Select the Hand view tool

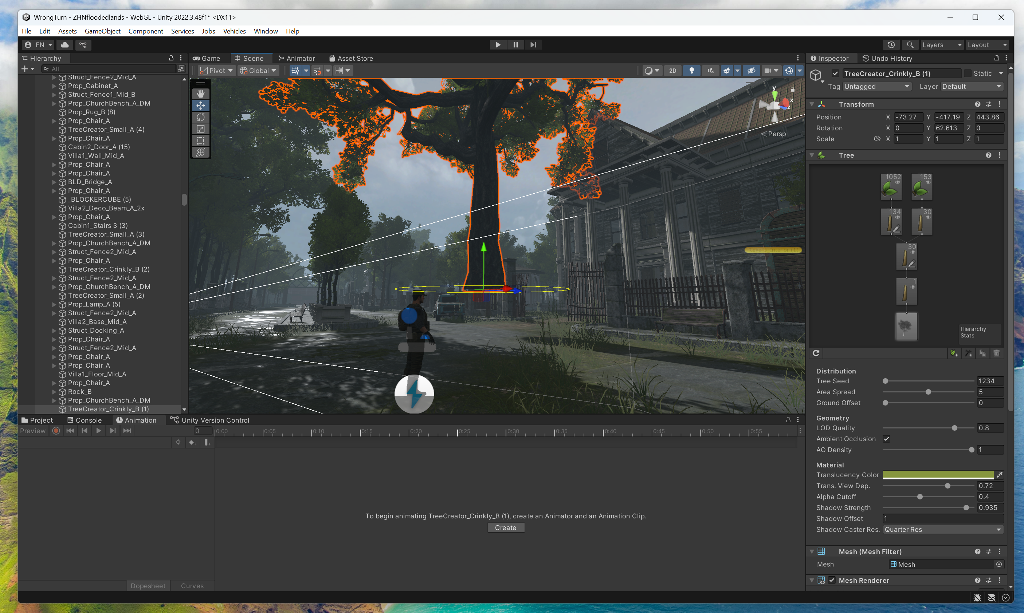(x=200, y=94)
